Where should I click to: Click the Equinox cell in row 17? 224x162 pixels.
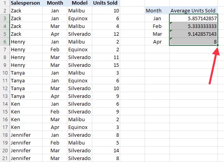[79, 127]
